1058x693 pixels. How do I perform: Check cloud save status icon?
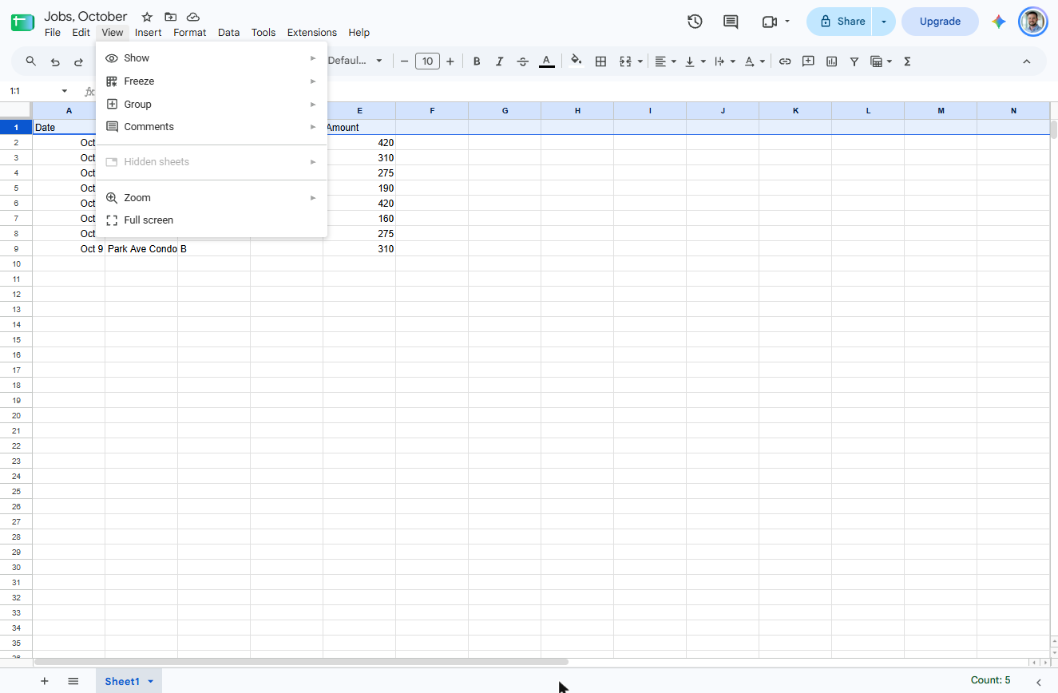pos(193,17)
